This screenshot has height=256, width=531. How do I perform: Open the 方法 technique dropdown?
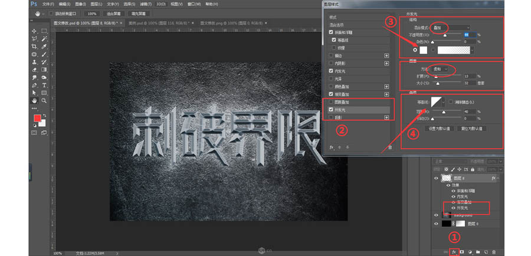pyautogui.click(x=440, y=69)
